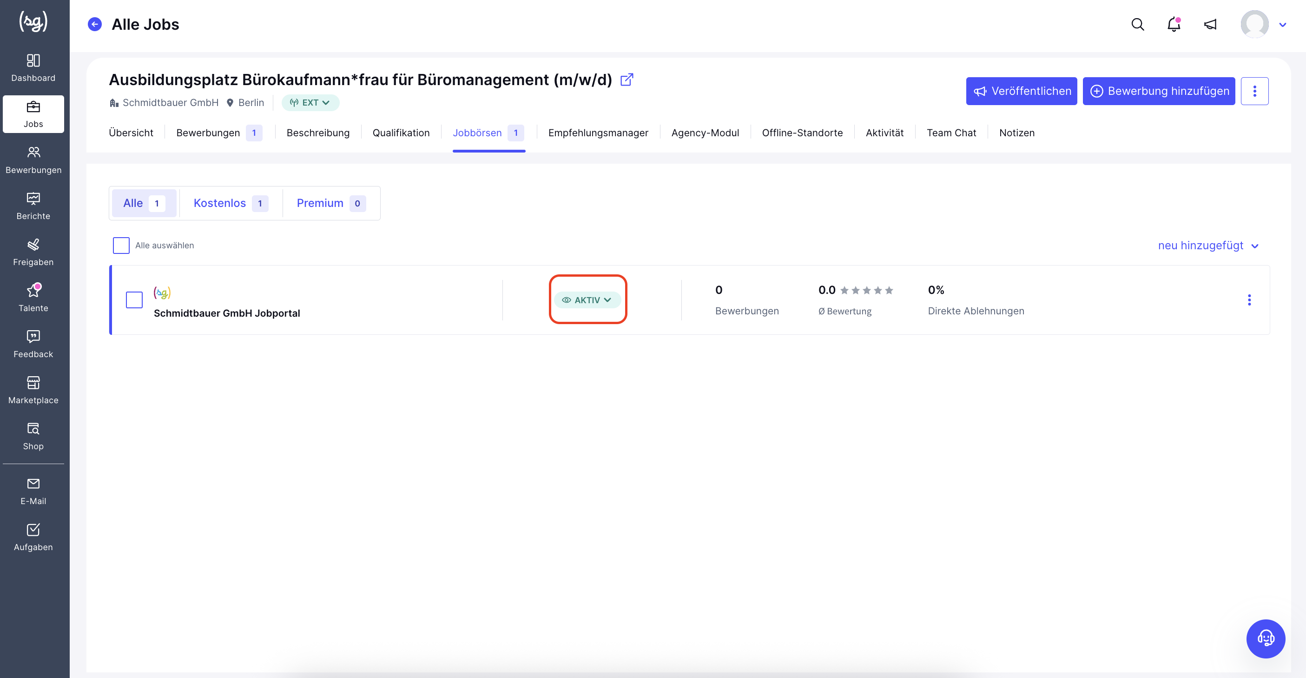Filter job boards by Premium

coord(331,203)
